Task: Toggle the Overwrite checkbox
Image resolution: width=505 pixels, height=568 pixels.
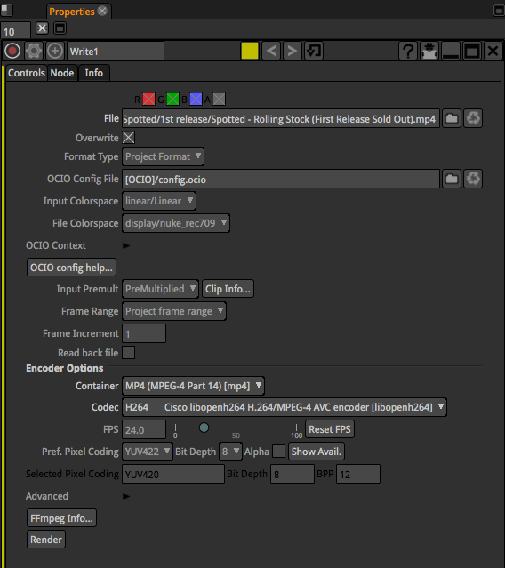Action: [129, 138]
